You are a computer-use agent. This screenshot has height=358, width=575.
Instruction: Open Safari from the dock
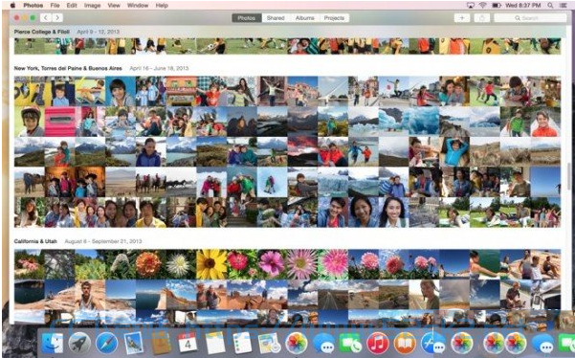click(x=107, y=344)
